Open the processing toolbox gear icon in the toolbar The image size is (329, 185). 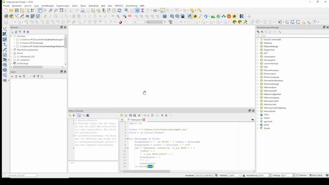[x=137, y=10]
